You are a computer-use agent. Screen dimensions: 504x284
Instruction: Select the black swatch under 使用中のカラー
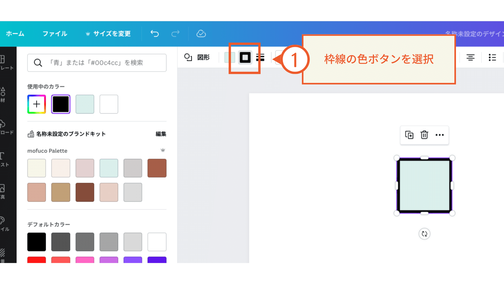pos(61,104)
